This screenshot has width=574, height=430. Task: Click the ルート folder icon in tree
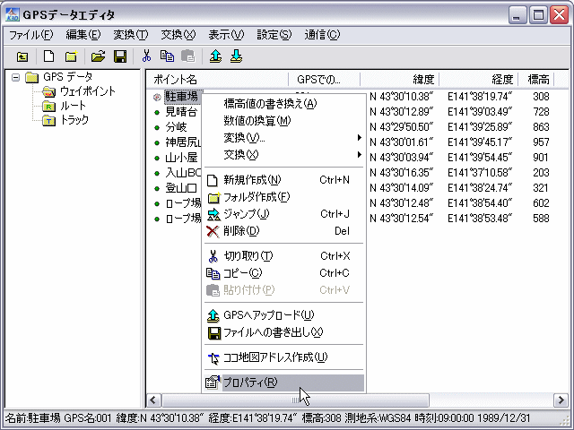tap(48, 106)
